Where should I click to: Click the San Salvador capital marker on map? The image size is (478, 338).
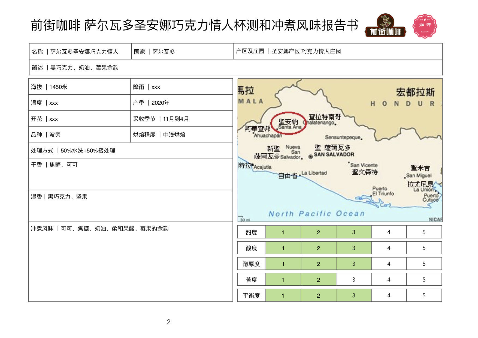click(x=310, y=157)
